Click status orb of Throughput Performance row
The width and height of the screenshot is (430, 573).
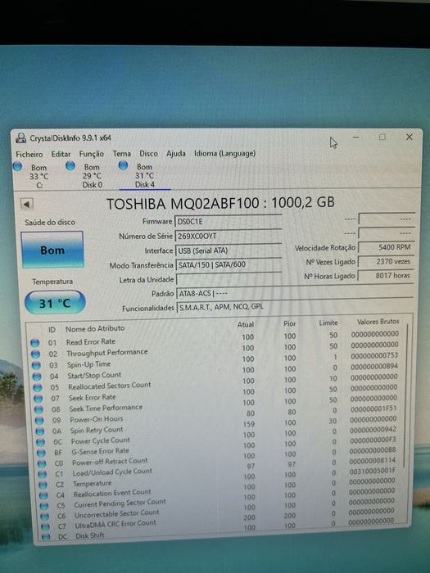pyautogui.click(x=35, y=354)
